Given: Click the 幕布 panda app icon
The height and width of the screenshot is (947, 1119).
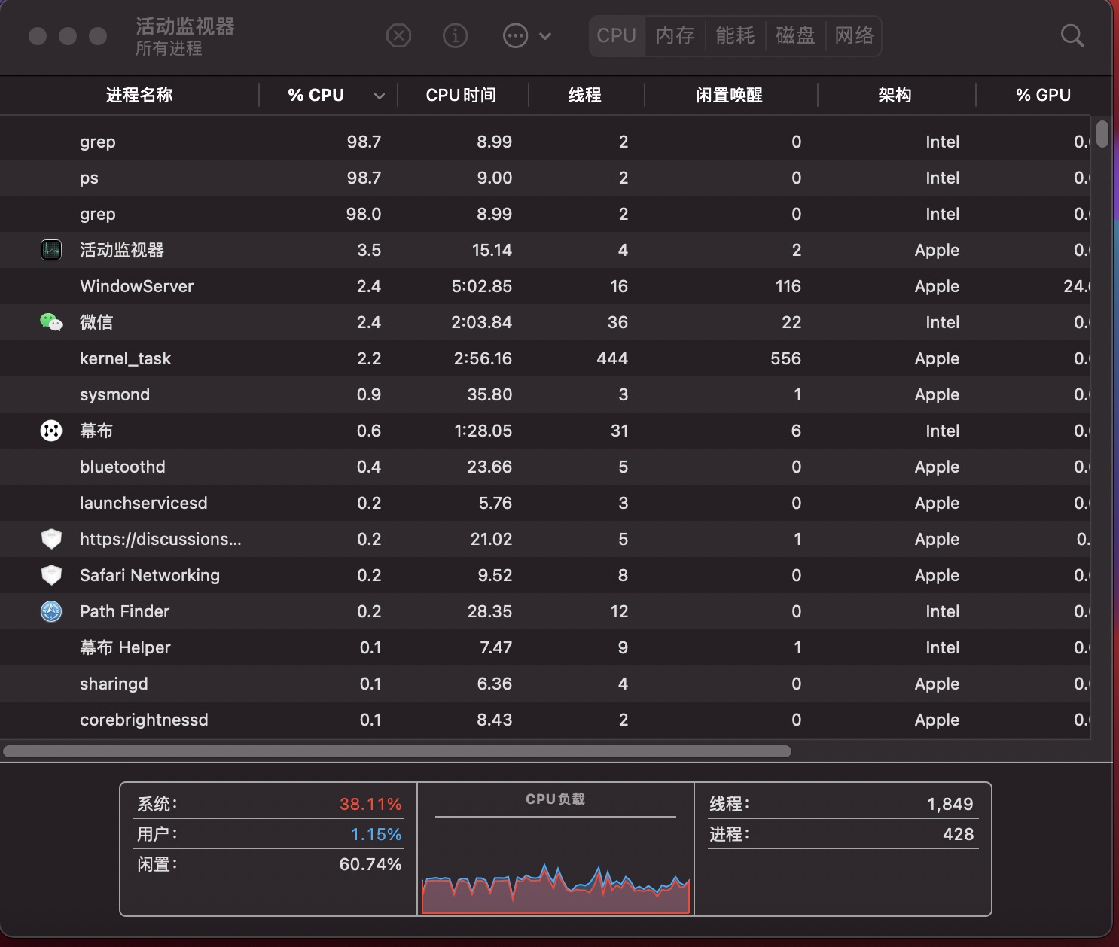Looking at the screenshot, I should (51, 431).
